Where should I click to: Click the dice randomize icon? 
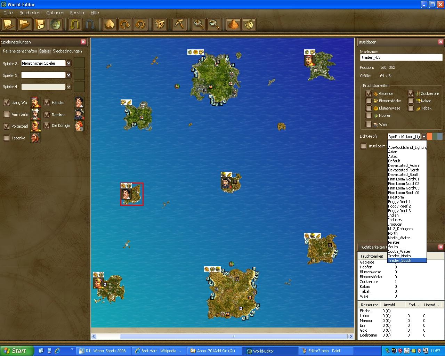click(x=160, y=24)
